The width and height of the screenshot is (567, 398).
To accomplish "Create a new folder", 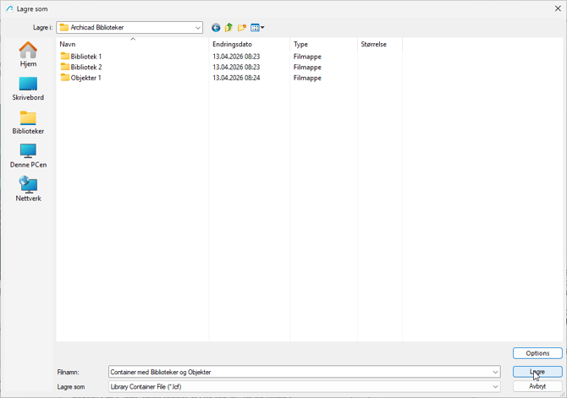I will (x=241, y=28).
